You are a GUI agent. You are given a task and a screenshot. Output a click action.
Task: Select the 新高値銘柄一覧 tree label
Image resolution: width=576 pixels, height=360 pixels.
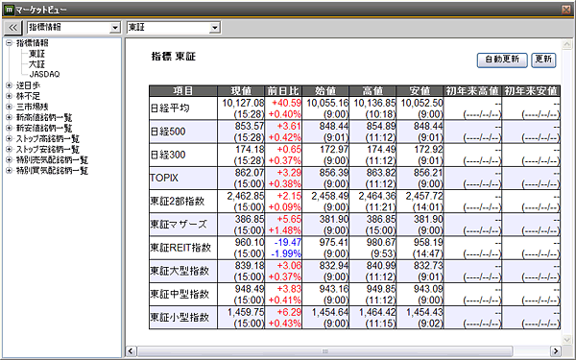(x=44, y=117)
